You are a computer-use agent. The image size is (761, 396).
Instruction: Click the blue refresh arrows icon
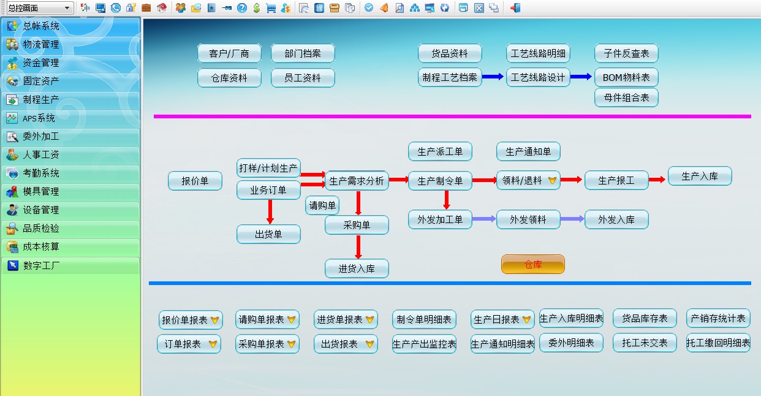445,8
